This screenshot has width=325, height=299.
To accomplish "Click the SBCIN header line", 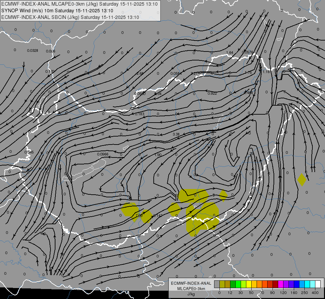I will pyautogui.click(x=70, y=17).
